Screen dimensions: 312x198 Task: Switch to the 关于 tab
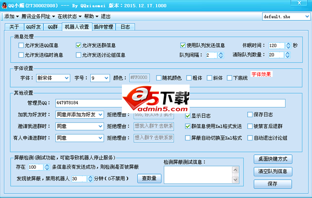click(14, 27)
